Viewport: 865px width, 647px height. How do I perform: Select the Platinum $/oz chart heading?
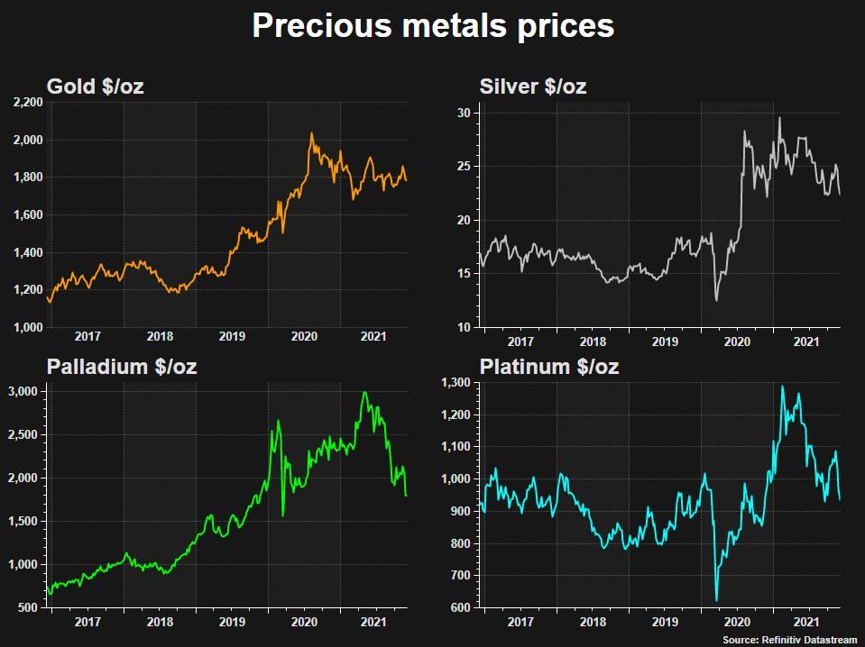point(549,367)
